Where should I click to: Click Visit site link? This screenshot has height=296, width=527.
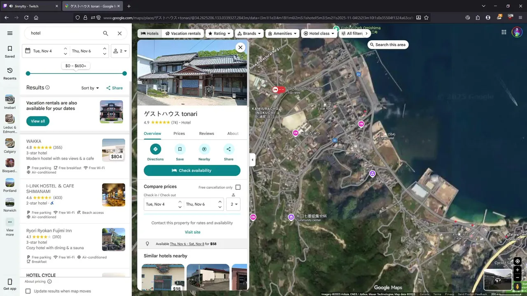pyautogui.click(x=192, y=232)
